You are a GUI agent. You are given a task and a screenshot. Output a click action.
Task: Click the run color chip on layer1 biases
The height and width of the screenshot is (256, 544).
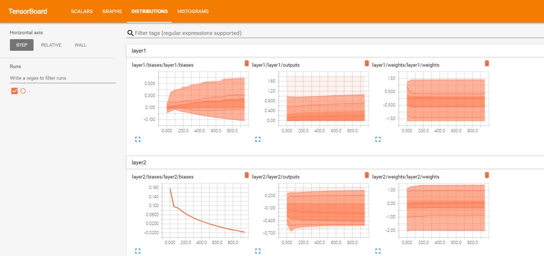click(x=247, y=63)
